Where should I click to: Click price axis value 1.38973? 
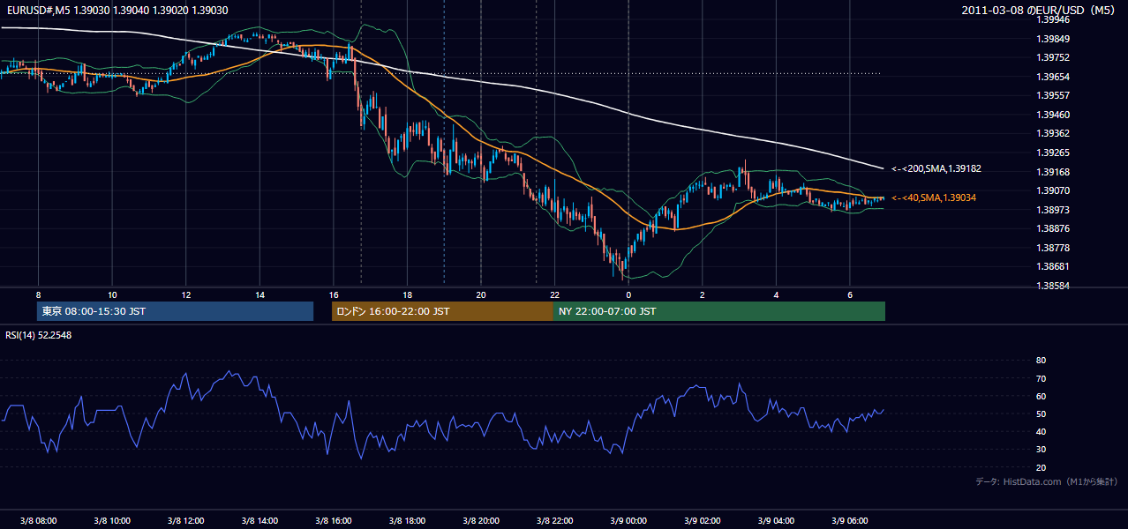pyautogui.click(x=1053, y=210)
